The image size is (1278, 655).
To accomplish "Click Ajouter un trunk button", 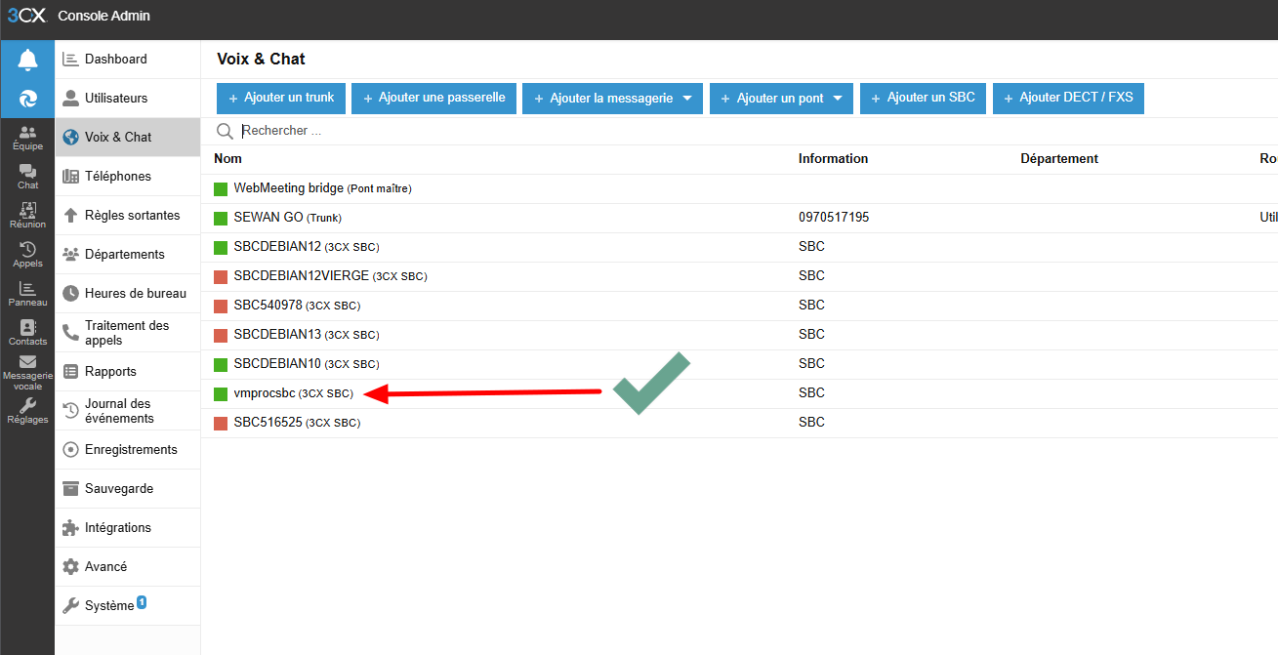I will coord(281,98).
